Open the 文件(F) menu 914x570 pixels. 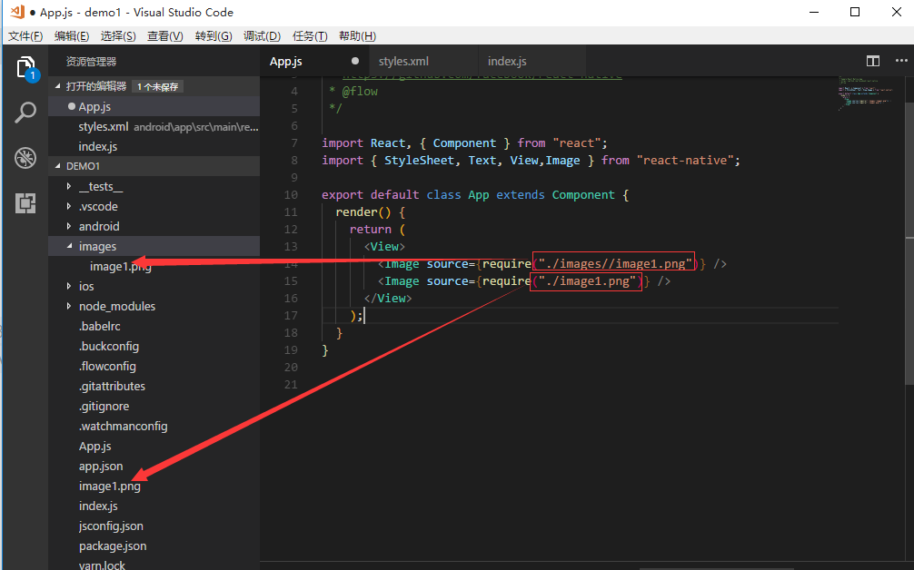point(25,36)
